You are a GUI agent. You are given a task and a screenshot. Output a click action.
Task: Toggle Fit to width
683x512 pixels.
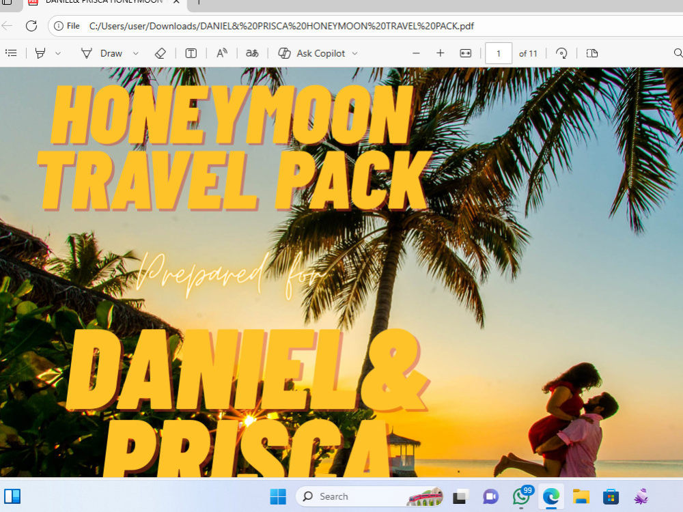(465, 53)
